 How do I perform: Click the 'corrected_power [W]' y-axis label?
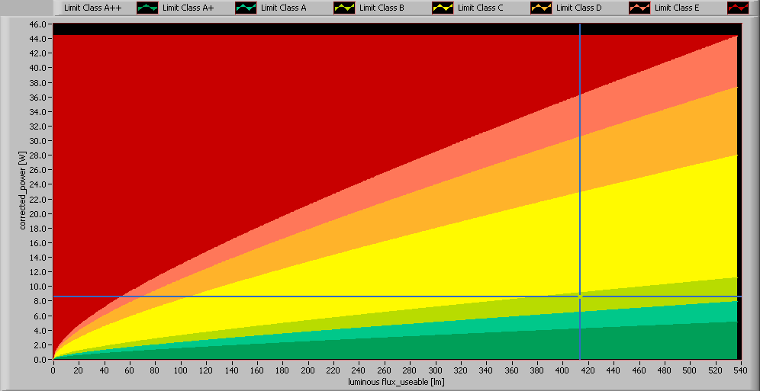click(x=24, y=191)
